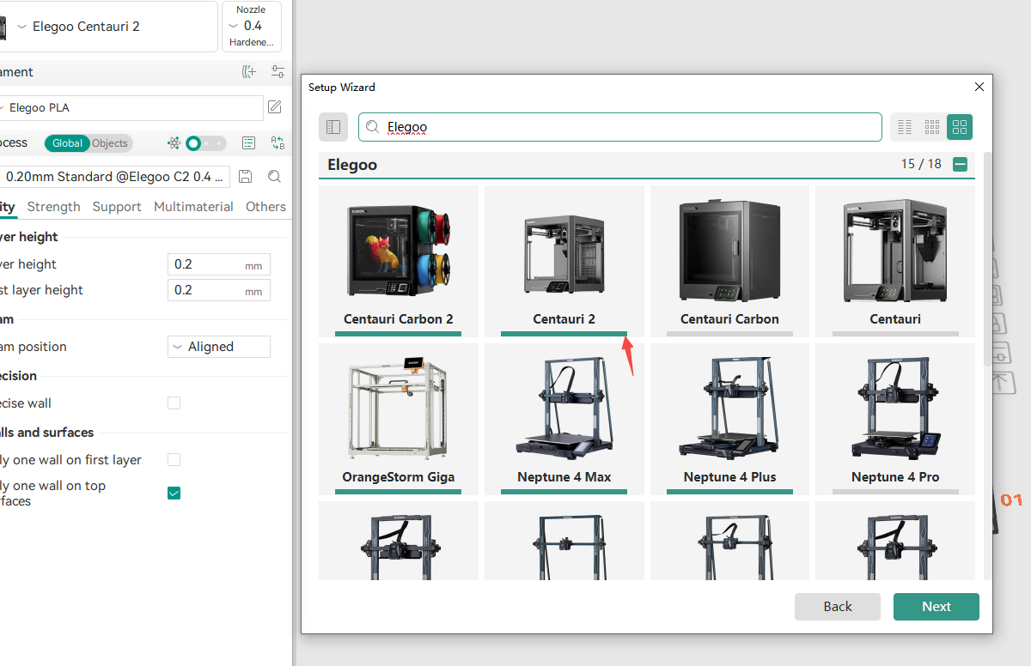
Task: Enable only one wall on first layer
Action: click(174, 460)
